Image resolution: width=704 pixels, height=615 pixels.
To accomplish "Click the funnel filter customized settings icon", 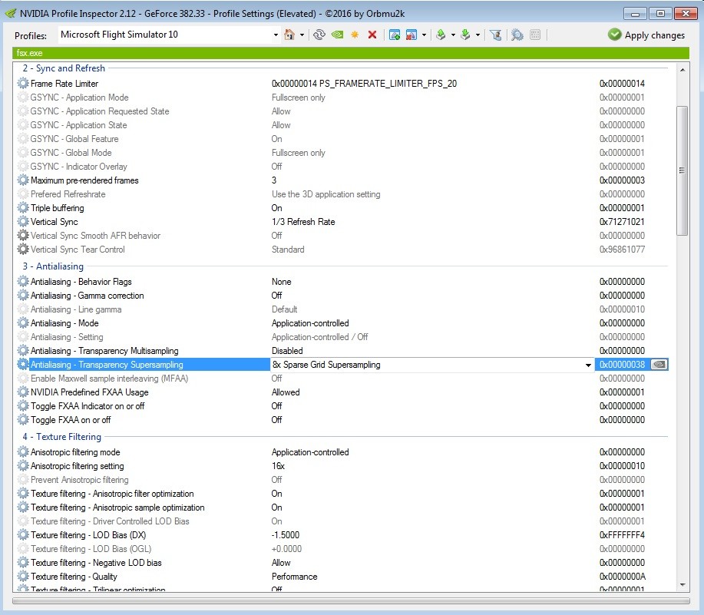I will point(496,35).
